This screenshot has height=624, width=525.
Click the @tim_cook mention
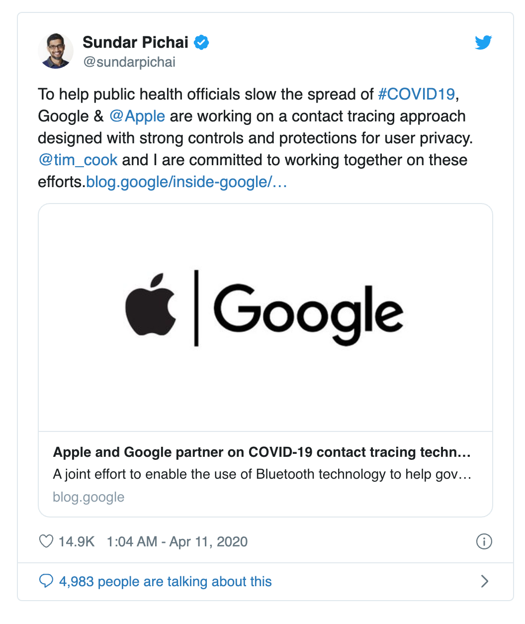[78, 160]
